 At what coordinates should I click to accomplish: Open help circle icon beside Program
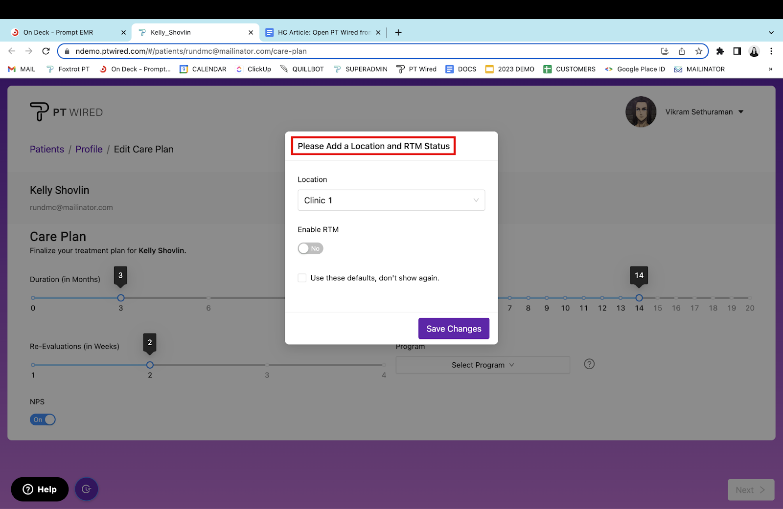[589, 364]
